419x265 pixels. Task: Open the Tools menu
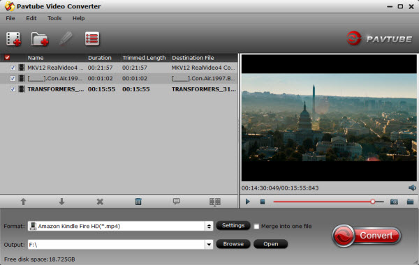coord(54,18)
